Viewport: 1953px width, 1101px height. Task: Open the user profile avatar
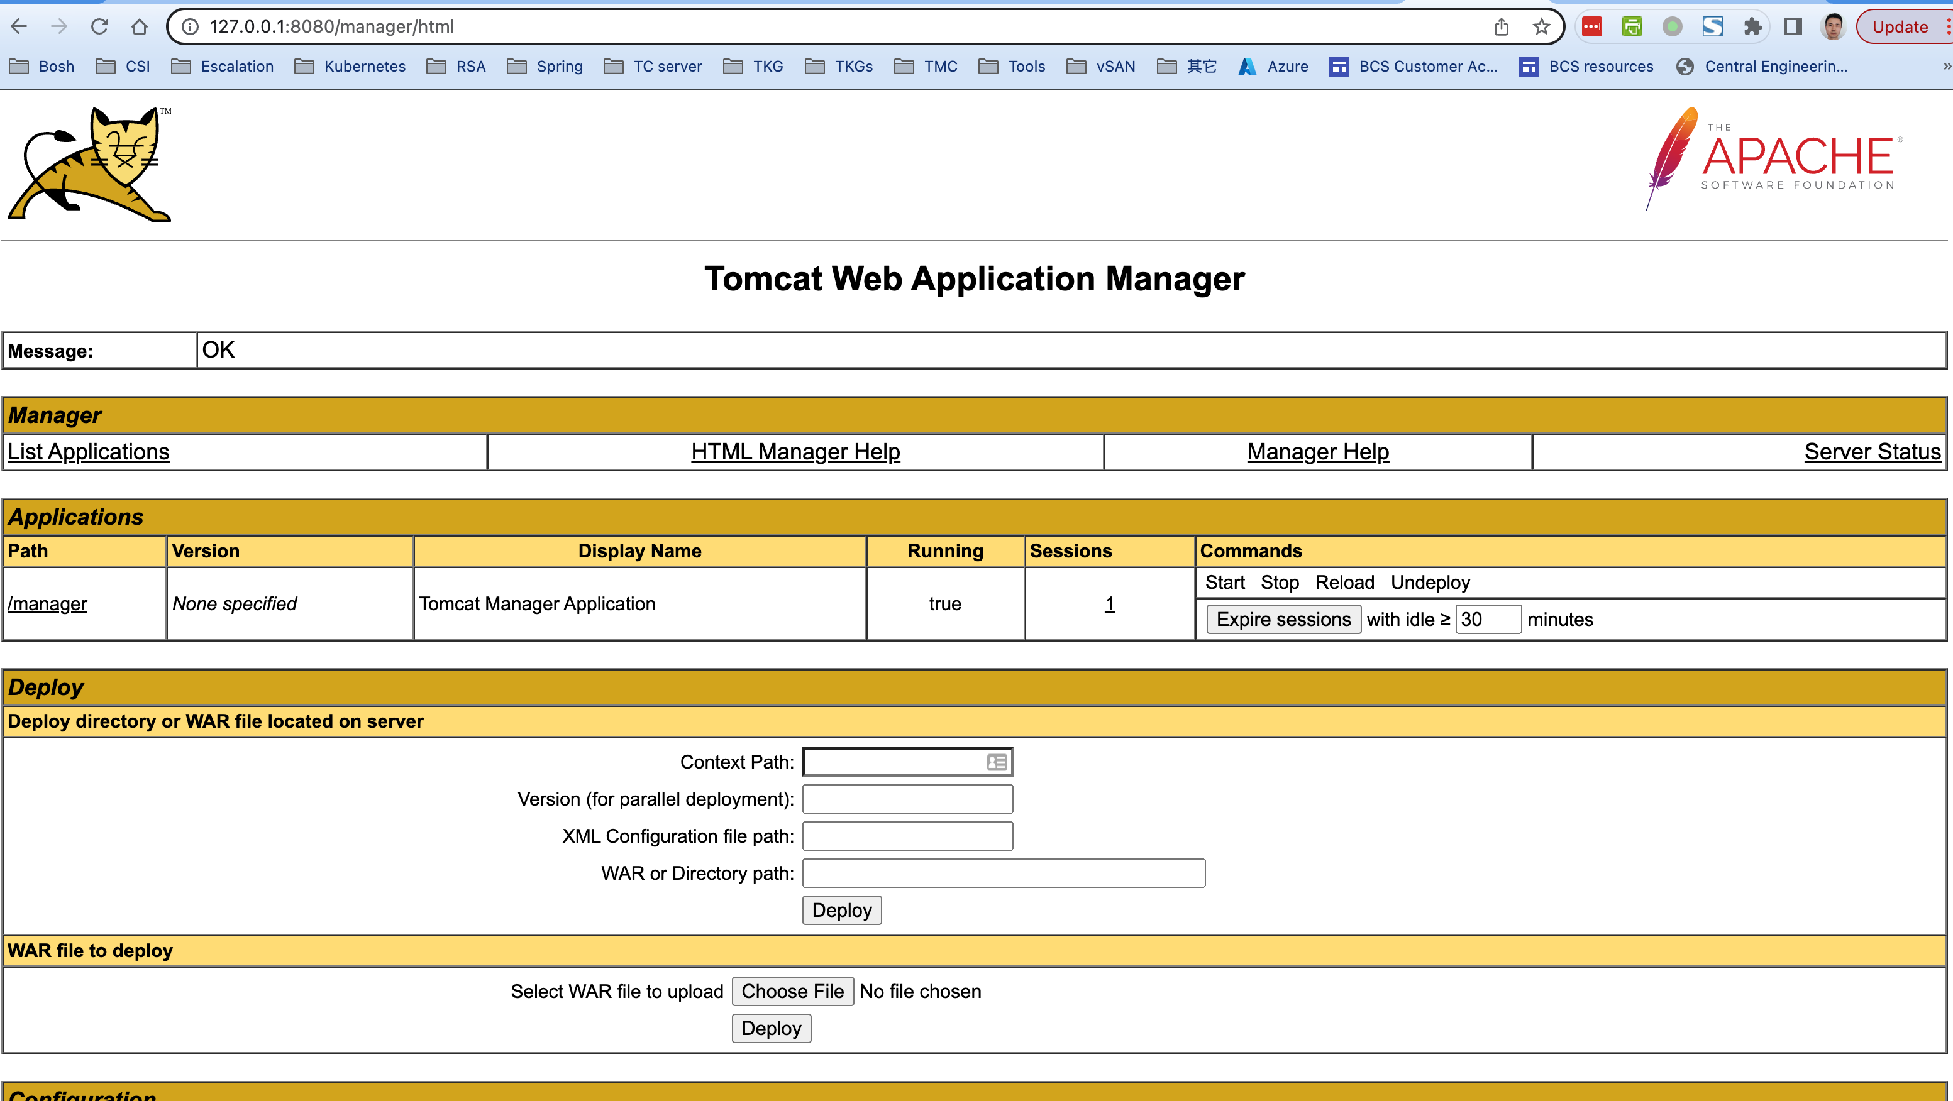click(1833, 26)
